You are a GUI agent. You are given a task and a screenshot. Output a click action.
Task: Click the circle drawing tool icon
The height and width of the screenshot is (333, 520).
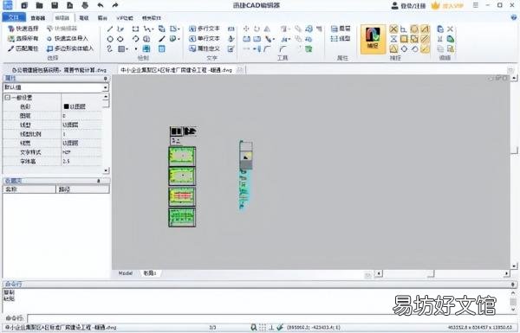110,39
